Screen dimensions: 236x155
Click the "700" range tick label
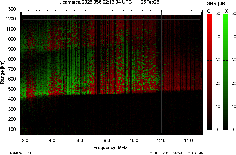tap(12, 69)
